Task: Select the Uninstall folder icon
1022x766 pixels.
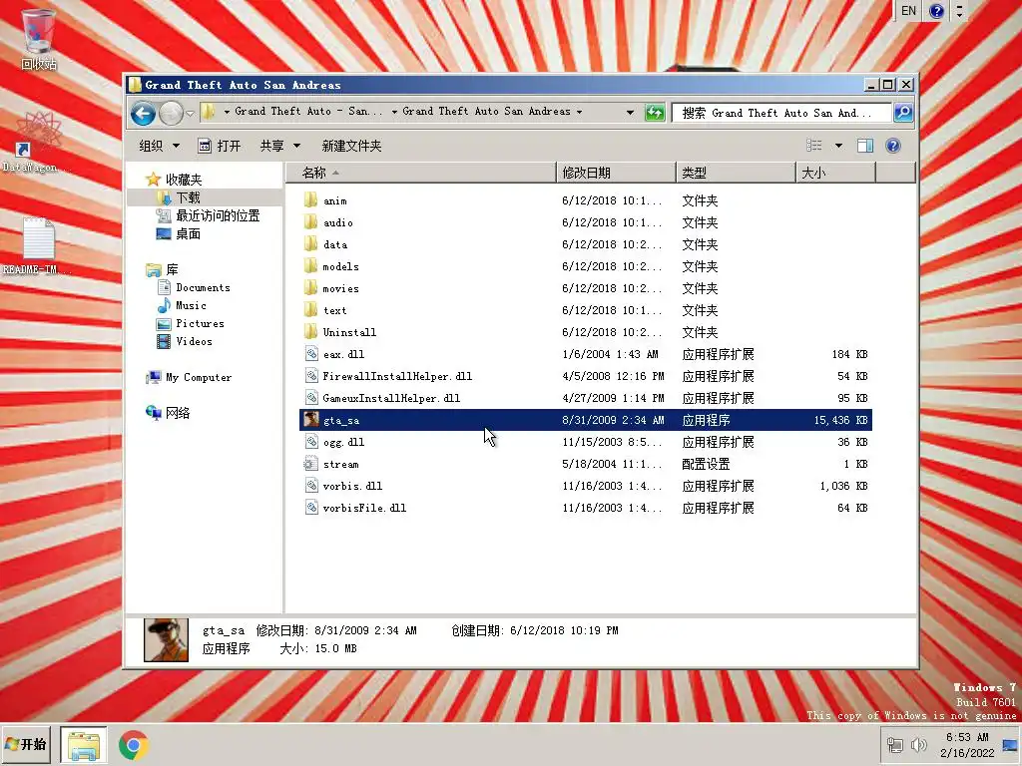Action: [311, 332]
